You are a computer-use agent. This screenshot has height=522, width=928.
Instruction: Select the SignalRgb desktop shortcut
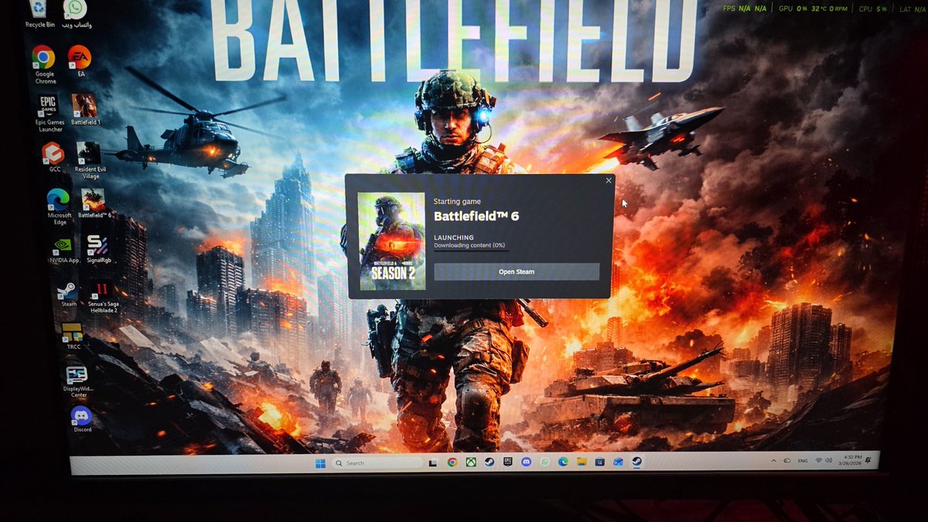(98, 250)
